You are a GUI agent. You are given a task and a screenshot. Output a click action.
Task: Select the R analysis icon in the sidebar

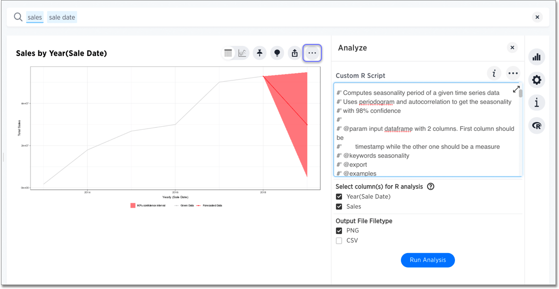click(536, 125)
